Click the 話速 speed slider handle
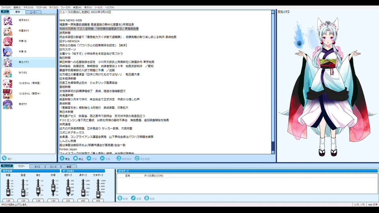Screen dimensions: 379x213 tap(23, 192)
